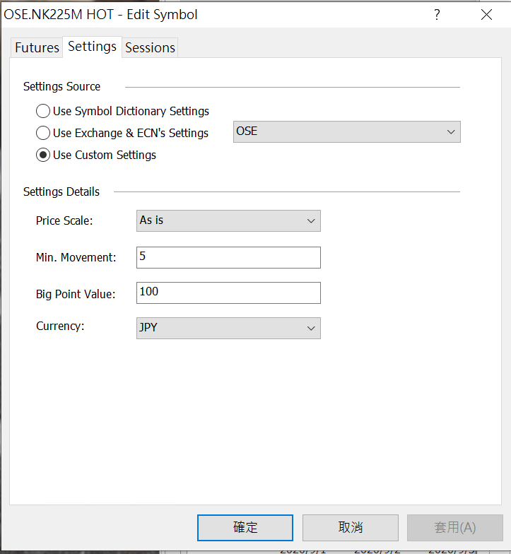The height and width of the screenshot is (554, 511).
Task: Click the question mark help button
Action: pyautogui.click(x=437, y=14)
